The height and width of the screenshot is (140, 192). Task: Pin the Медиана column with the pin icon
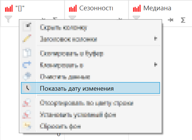171,20
